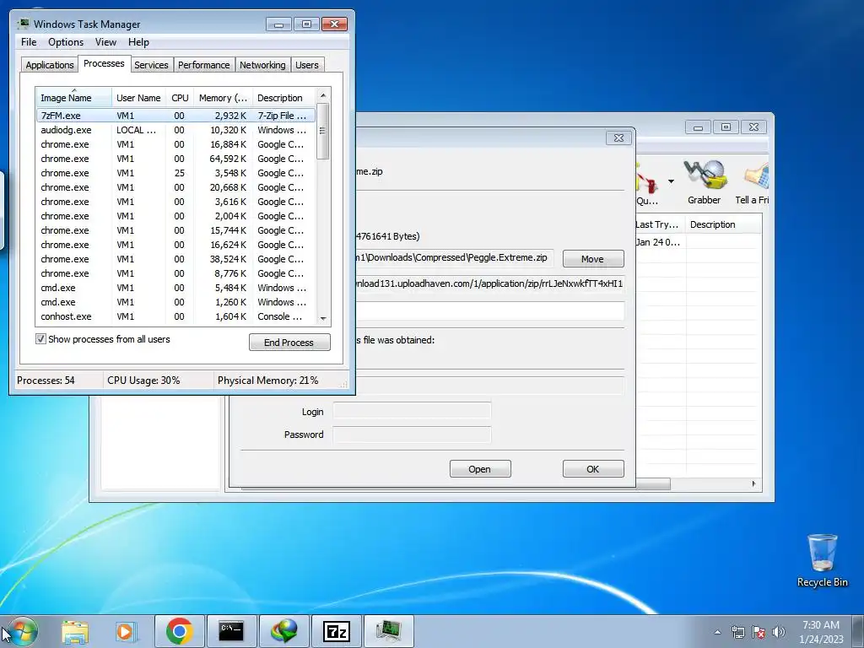This screenshot has width=864, height=648.
Task: Select the conhost.exe process row
Action: (175, 316)
